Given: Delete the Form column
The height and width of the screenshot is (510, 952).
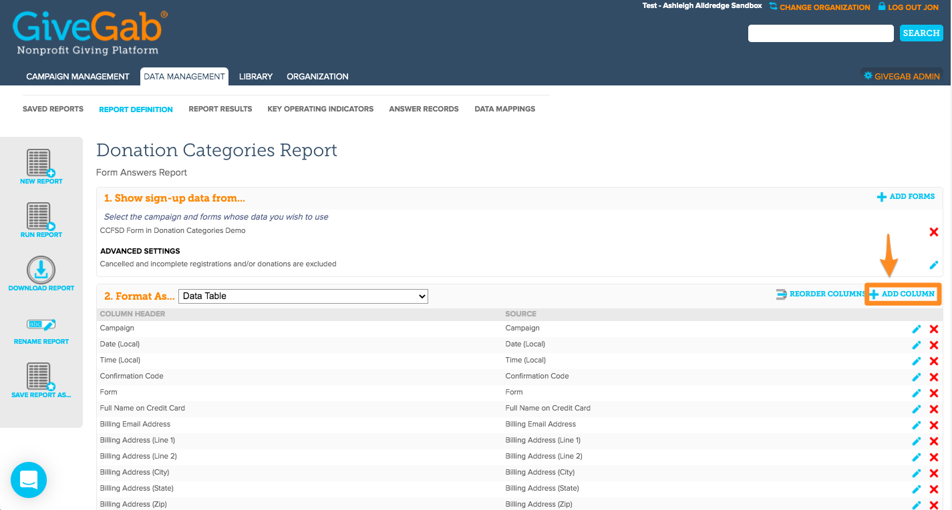Looking at the screenshot, I should pyautogui.click(x=934, y=393).
